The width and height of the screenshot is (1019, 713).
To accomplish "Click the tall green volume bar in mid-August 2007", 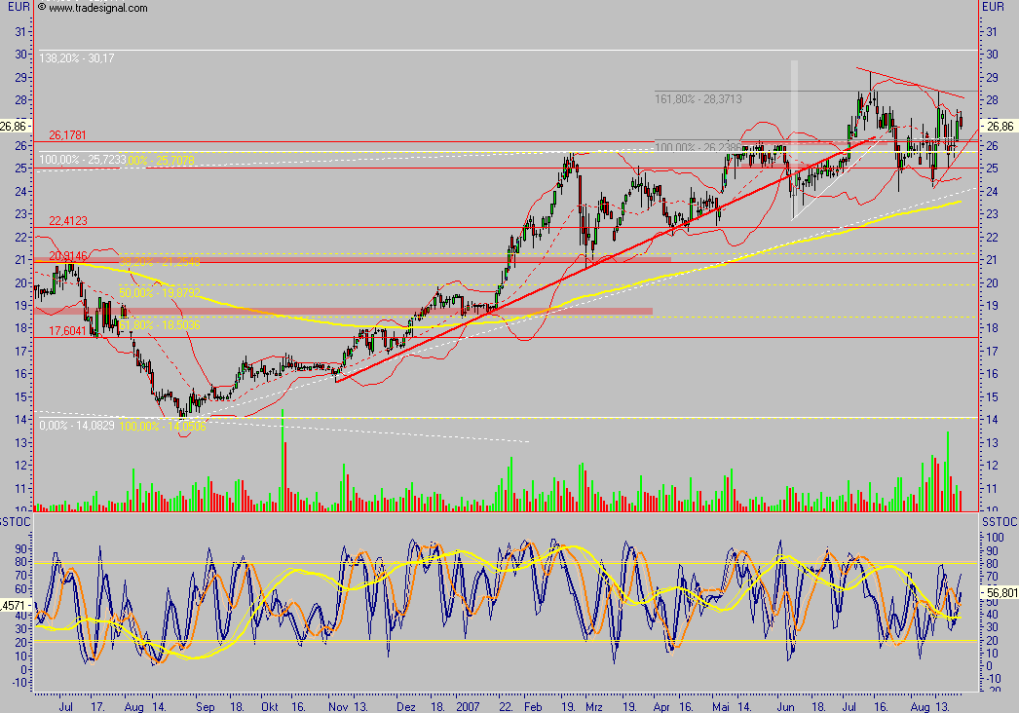I will pos(948,471).
